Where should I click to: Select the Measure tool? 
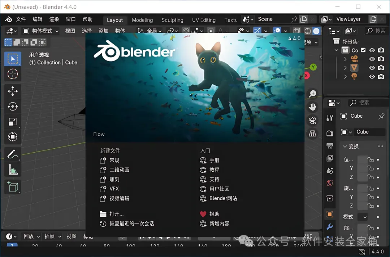(12, 170)
